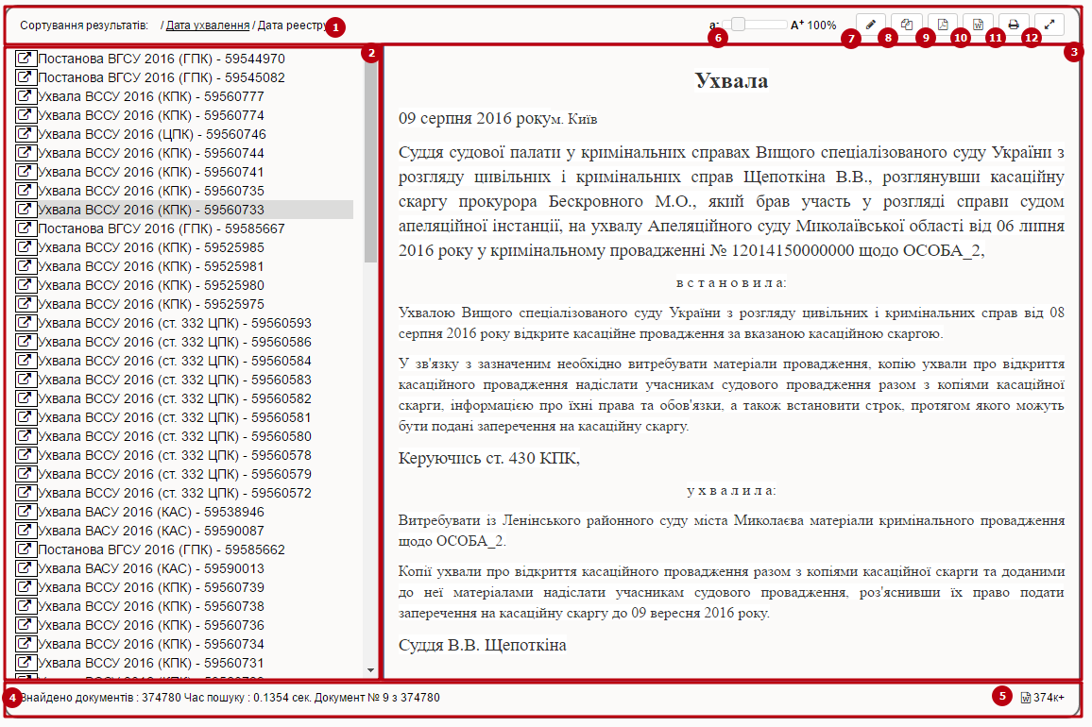Click the font size slider handle
This screenshot has height=727, width=1092.
tap(738, 25)
